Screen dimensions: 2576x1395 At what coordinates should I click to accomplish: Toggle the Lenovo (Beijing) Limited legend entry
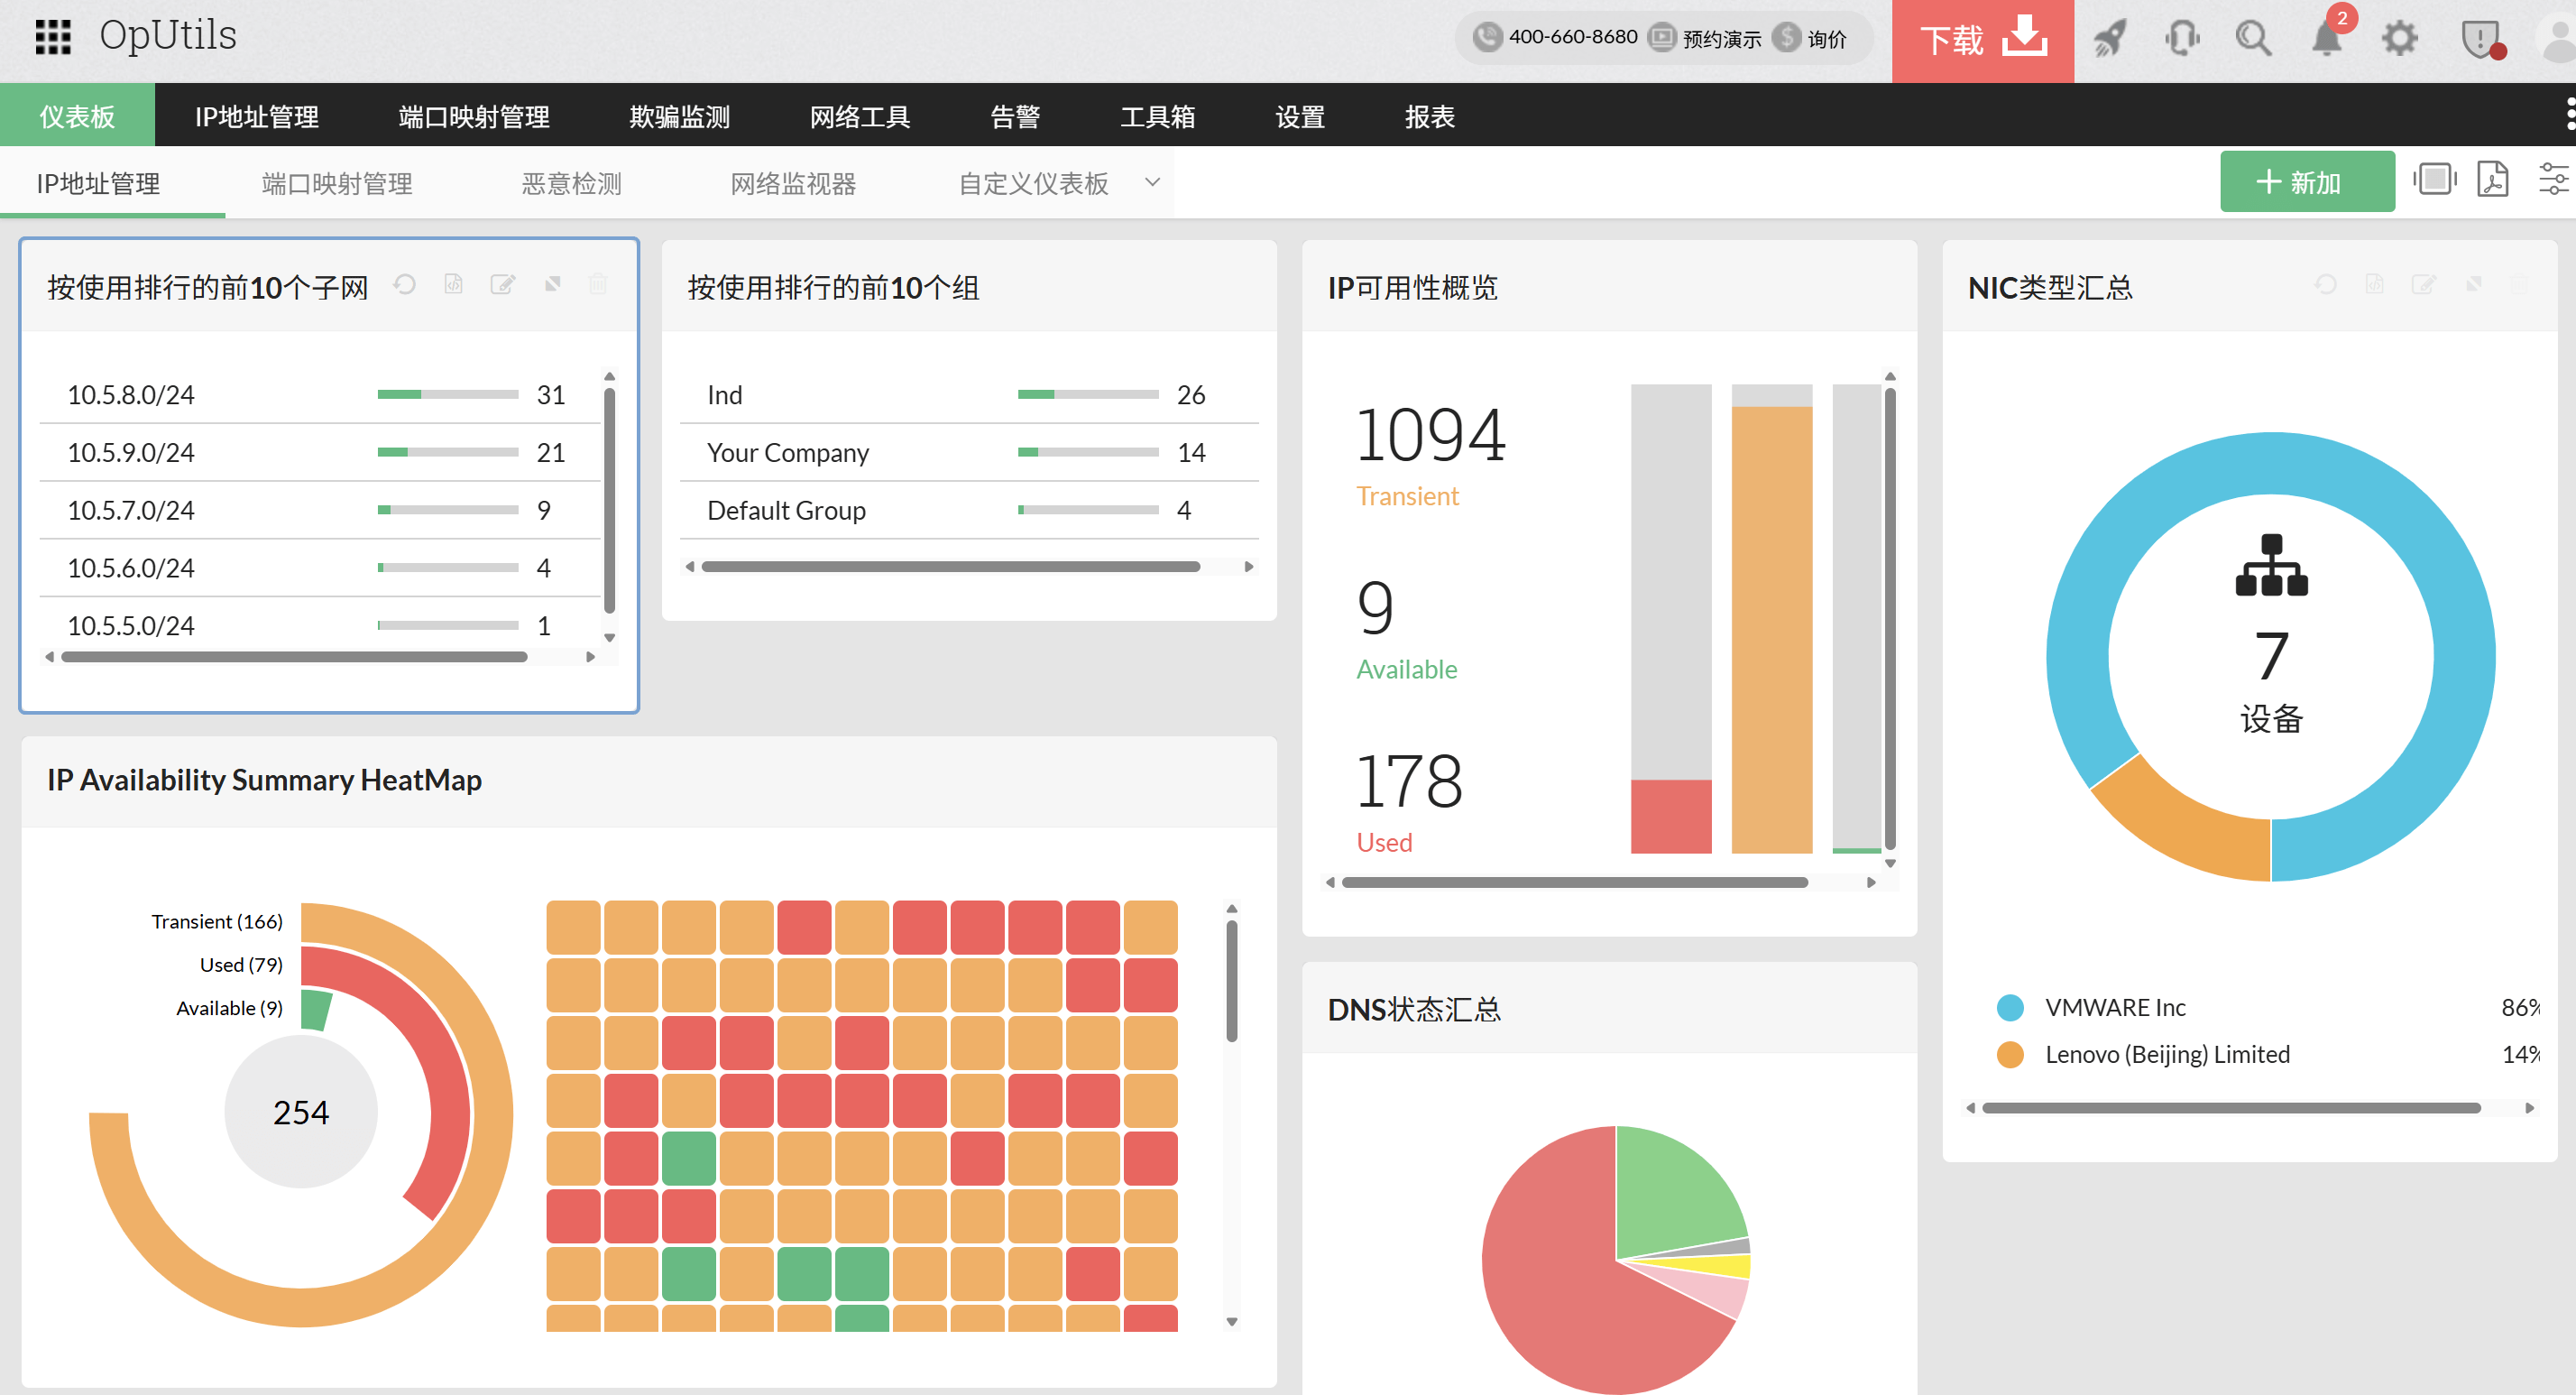pyautogui.click(x=2166, y=1055)
